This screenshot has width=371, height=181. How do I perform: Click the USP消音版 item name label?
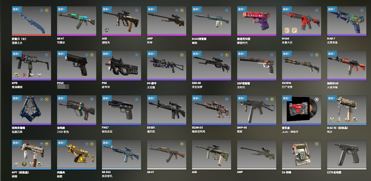tap(244, 83)
